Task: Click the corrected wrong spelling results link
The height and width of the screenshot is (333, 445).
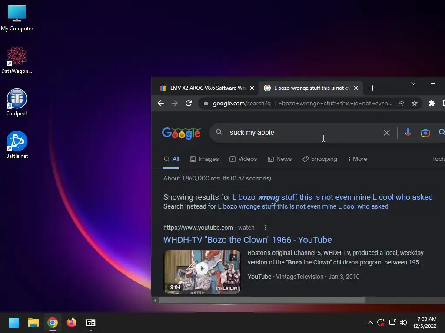Action: 332,197
